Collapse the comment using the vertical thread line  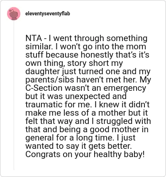[x=14, y=95]
